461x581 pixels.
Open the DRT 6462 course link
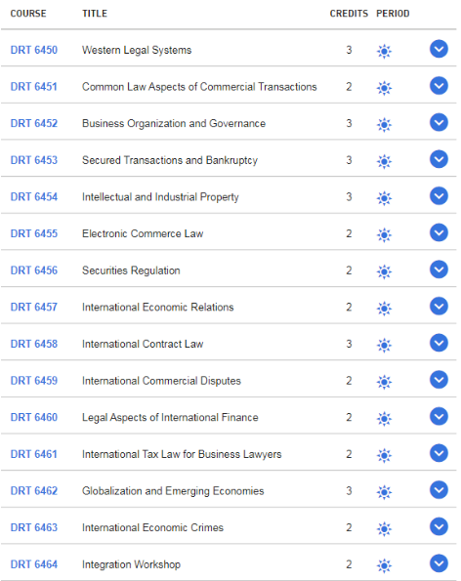[x=34, y=491]
